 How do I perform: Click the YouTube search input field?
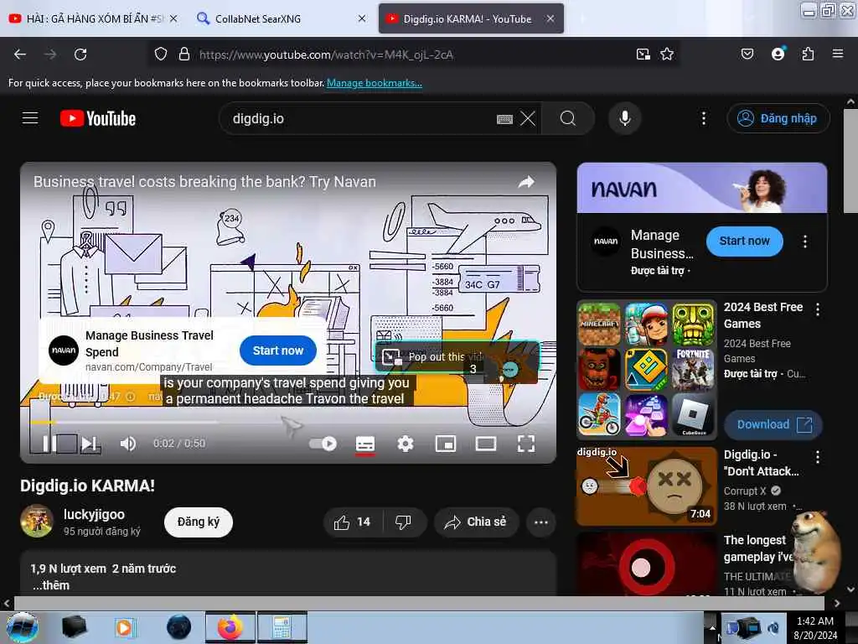point(361,119)
